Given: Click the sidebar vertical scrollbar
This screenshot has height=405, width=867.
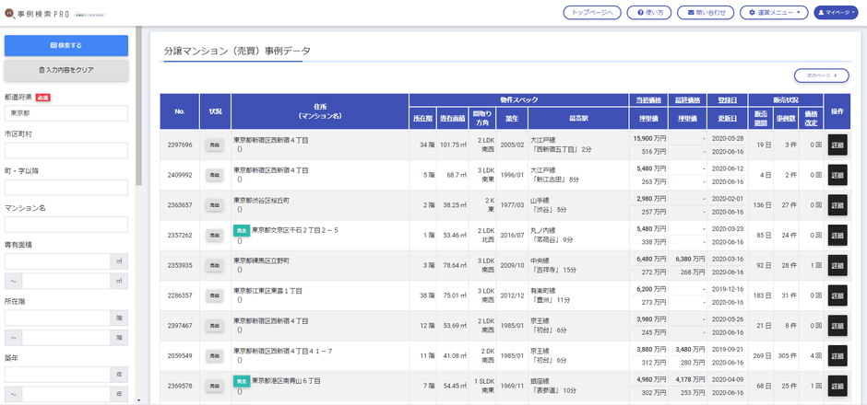Looking at the screenshot, I should point(138,110).
